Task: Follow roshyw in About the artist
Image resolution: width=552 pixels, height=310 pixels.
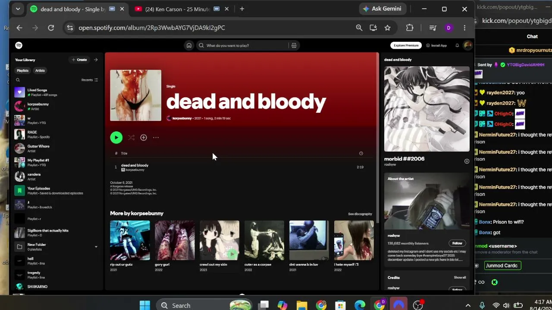Action: 457,243
